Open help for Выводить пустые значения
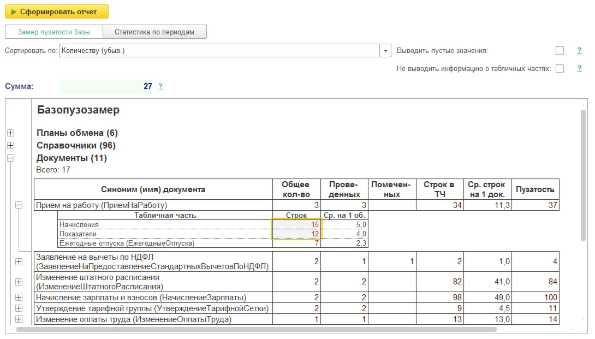The width and height of the screenshot is (595, 339). [x=579, y=50]
